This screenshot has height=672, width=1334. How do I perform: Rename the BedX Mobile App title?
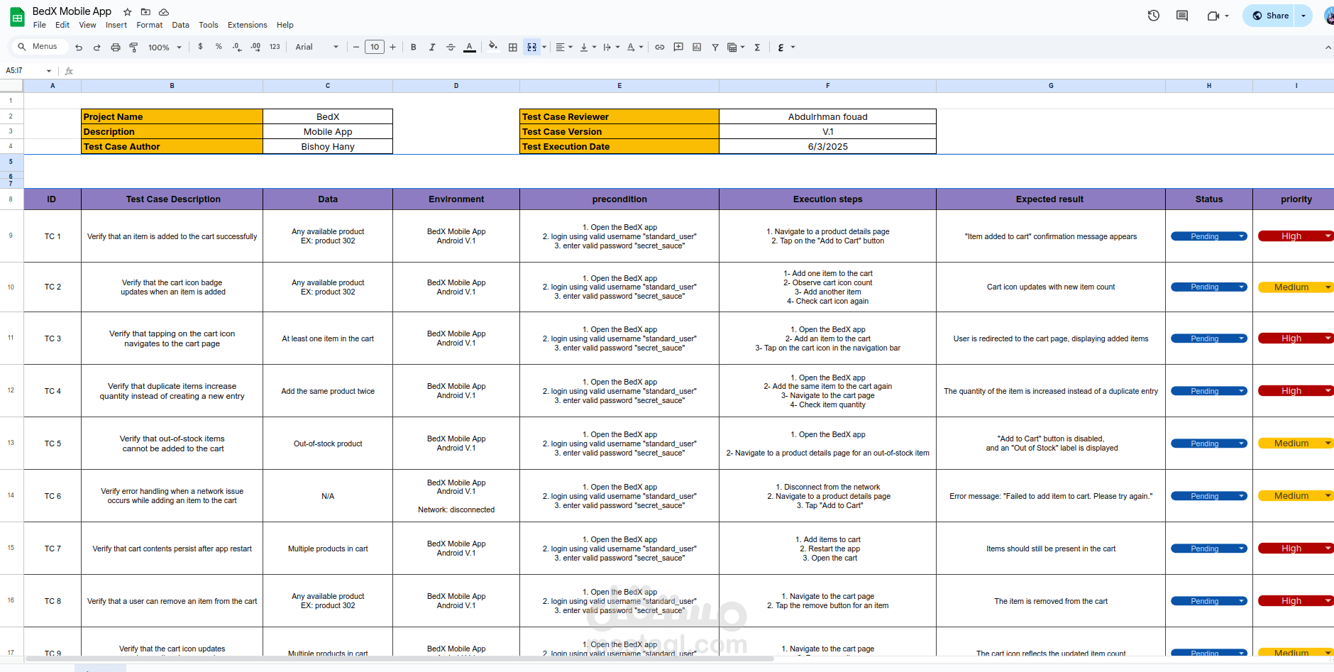tap(72, 11)
